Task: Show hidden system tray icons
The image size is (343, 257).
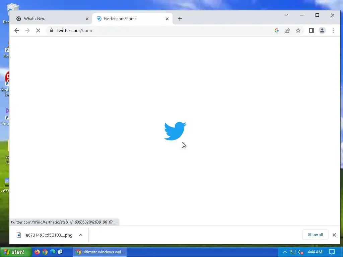Action: (x=284, y=252)
